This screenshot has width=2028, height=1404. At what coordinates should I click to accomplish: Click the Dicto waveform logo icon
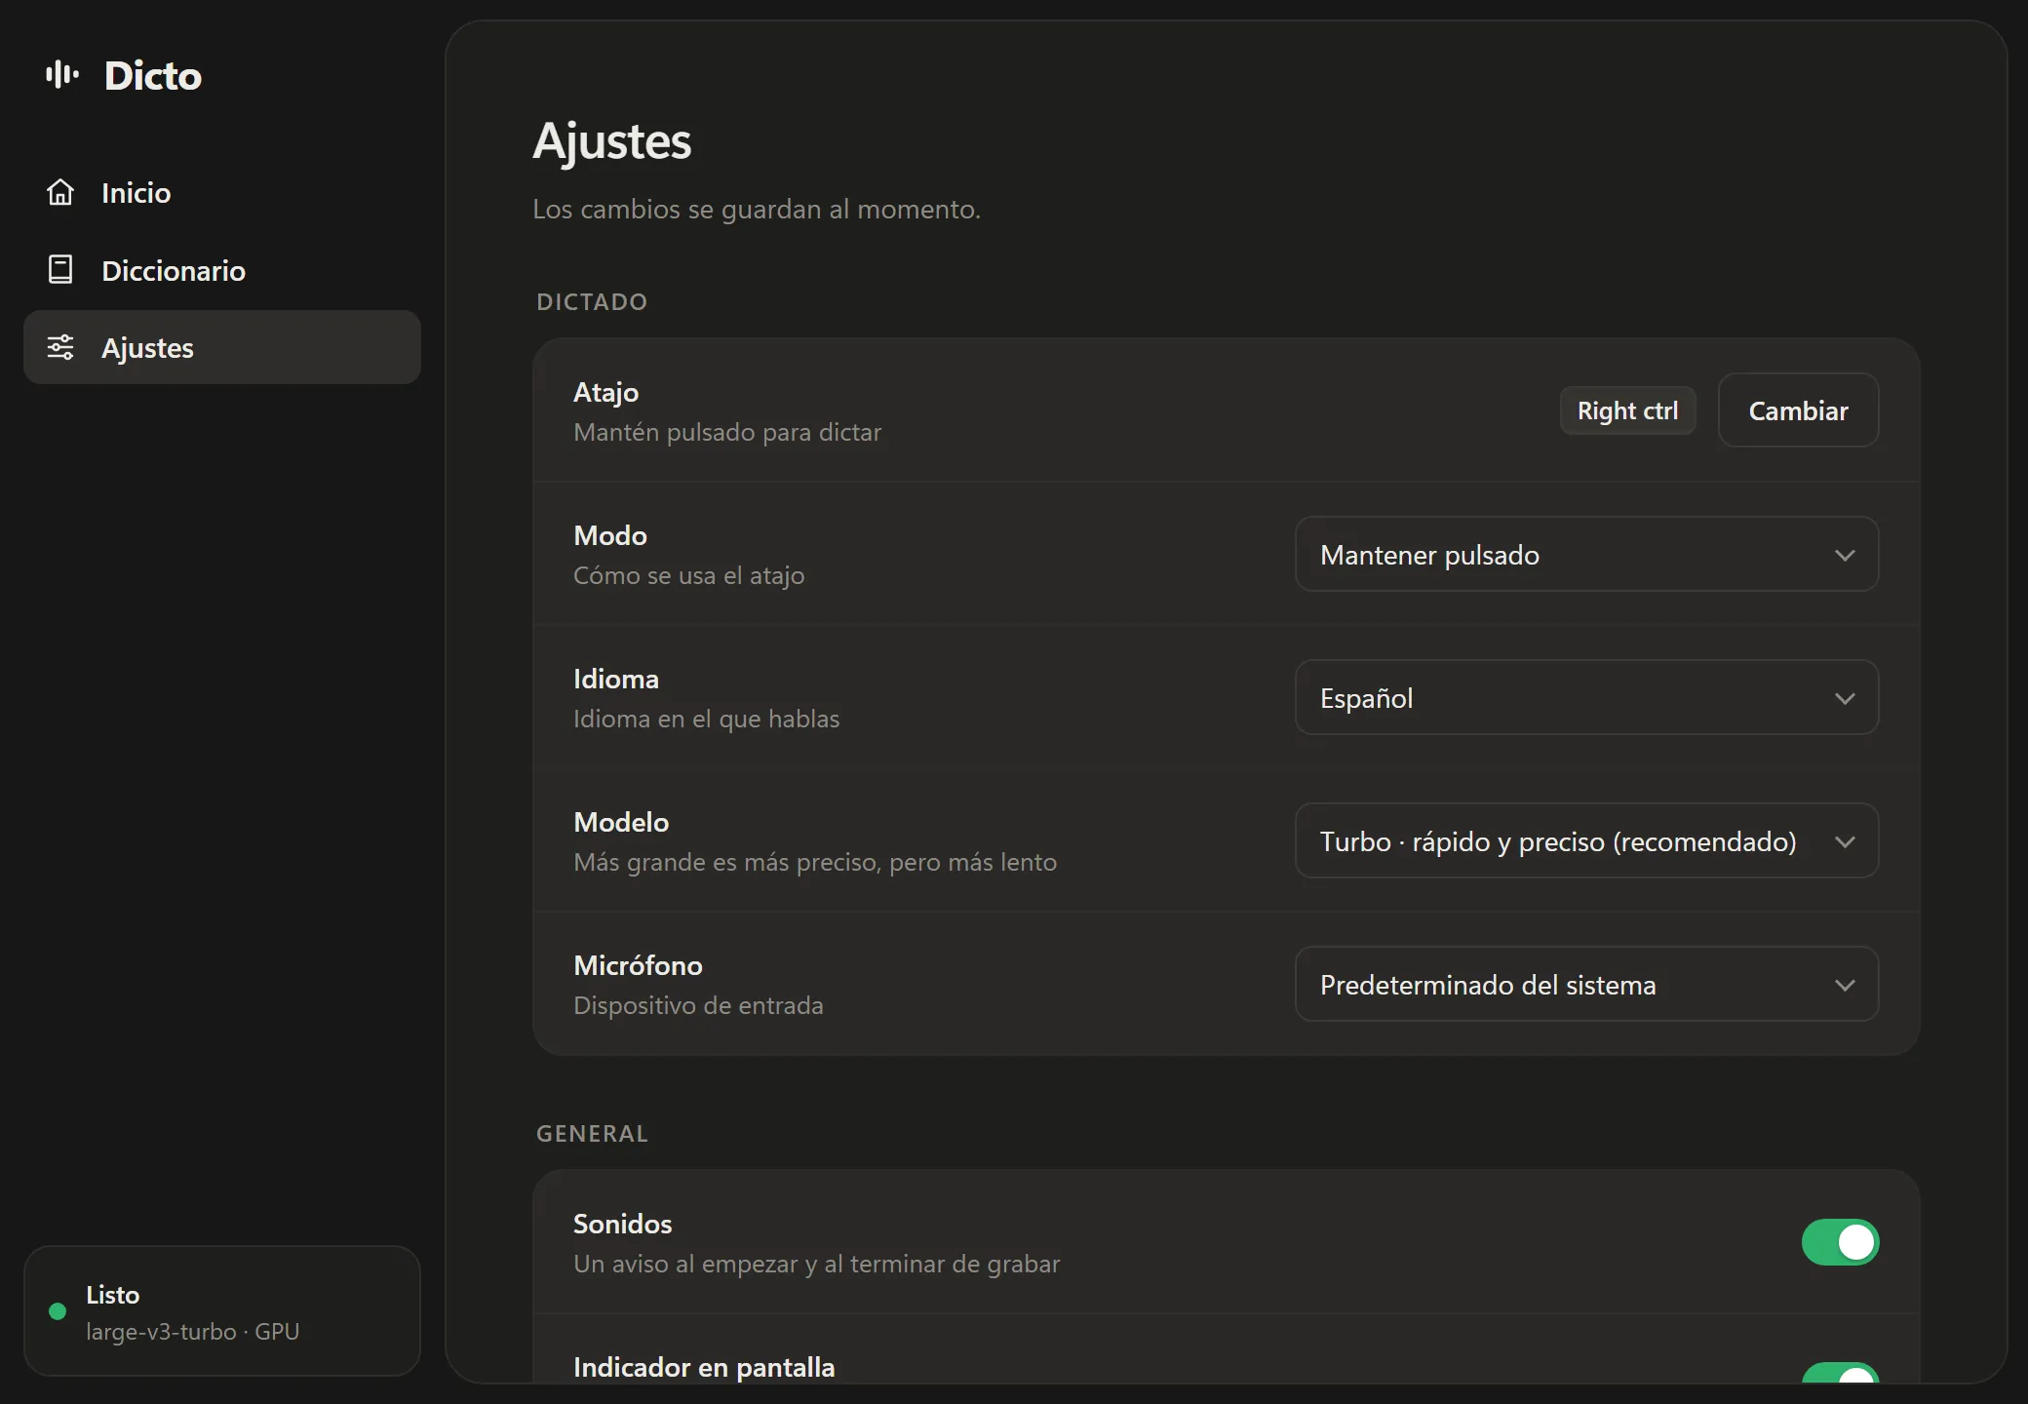62,74
